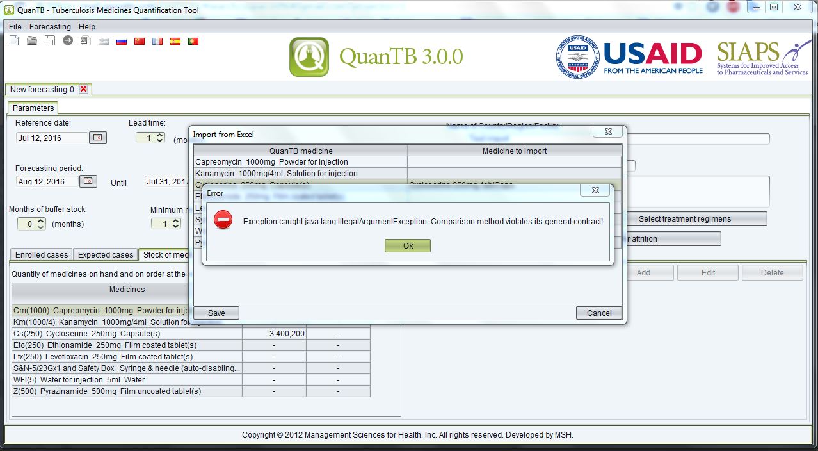Save with the floppy disk icon
Viewport: 818px width, 451px height.
pyautogui.click(x=50, y=41)
